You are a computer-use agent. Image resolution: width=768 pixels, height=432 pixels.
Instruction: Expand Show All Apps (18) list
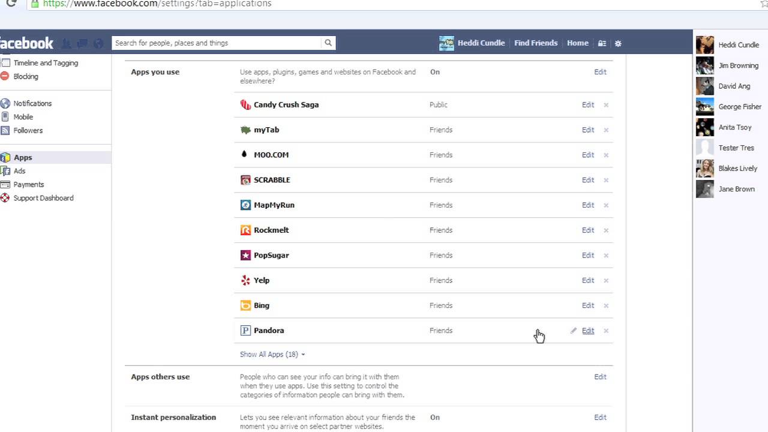(x=272, y=355)
